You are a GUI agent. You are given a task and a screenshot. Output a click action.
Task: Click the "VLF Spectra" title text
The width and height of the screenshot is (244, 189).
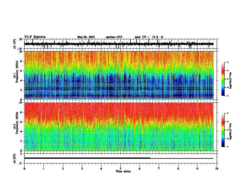point(35,37)
